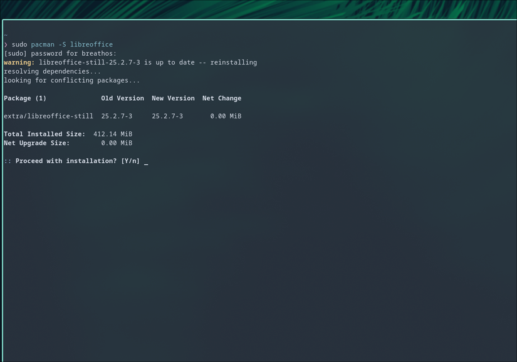Select the extra/libreoffice-still package name
Image resolution: width=517 pixels, height=362 pixels.
pyautogui.click(x=48, y=116)
